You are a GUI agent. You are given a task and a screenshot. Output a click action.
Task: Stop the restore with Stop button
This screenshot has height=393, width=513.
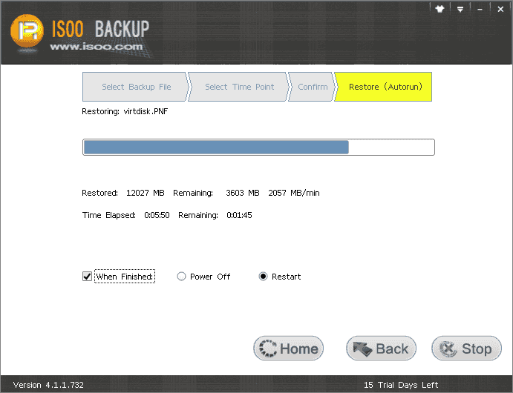467,349
